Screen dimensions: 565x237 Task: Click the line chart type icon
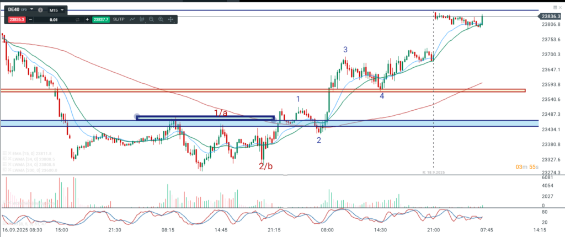[x=132, y=19]
